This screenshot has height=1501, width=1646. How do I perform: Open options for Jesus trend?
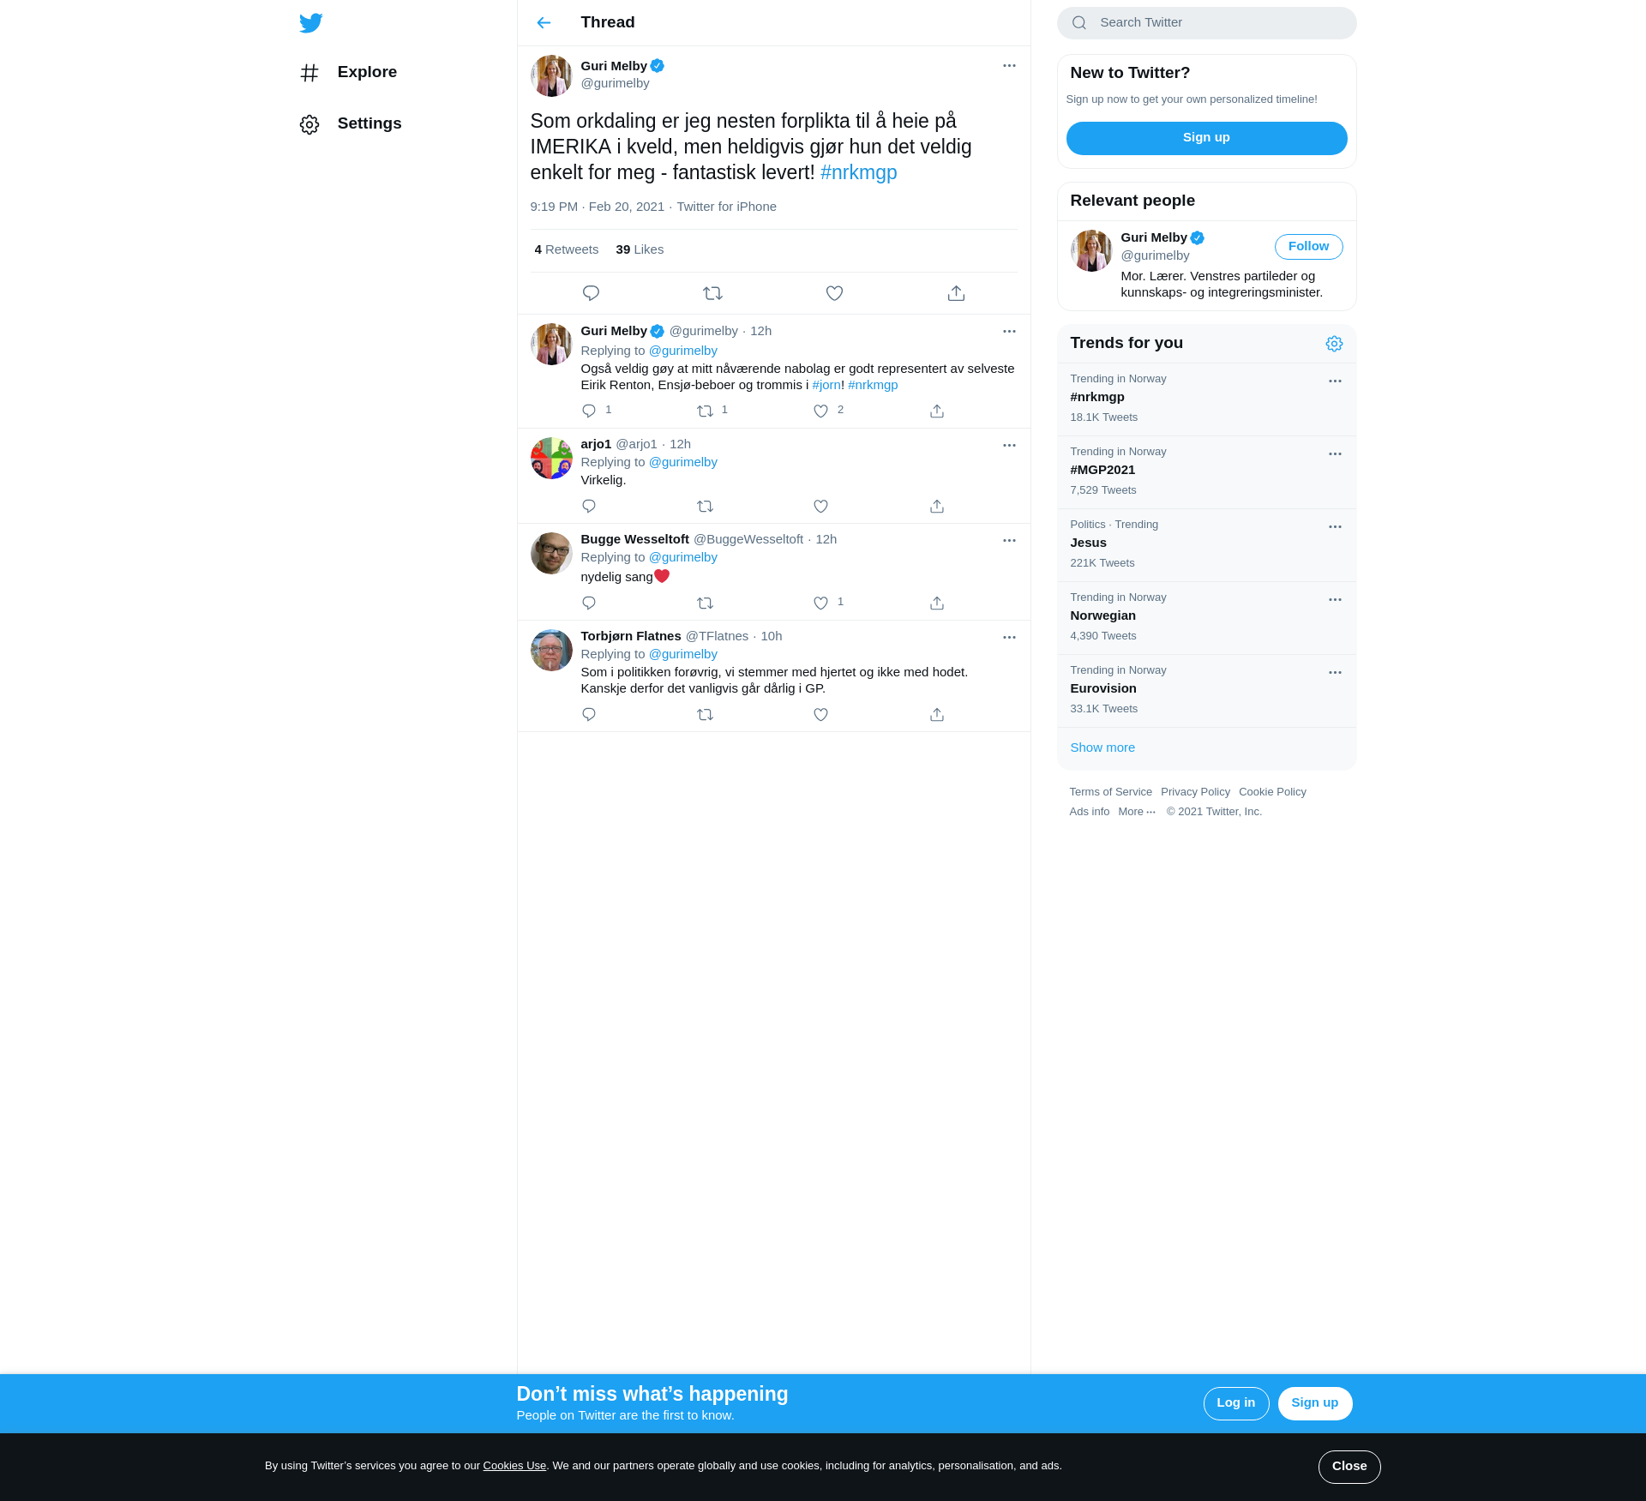click(1335, 527)
